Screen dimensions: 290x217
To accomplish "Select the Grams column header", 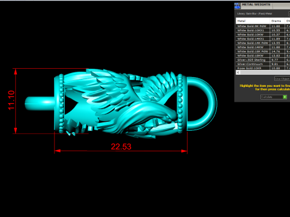I will [x=277, y=21].
